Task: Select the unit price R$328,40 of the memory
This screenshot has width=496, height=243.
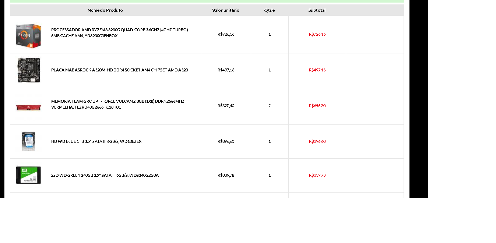Action: click(x=226, y=106)
